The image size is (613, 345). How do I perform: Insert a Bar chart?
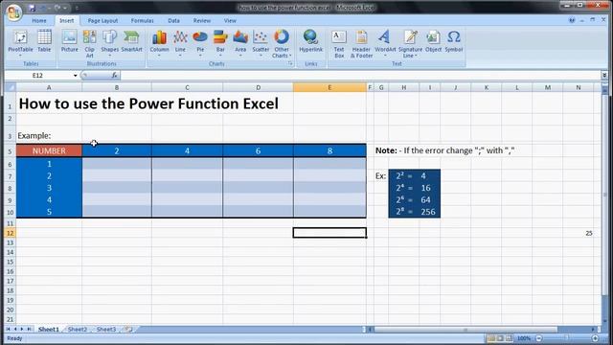[x=220, y=43]
